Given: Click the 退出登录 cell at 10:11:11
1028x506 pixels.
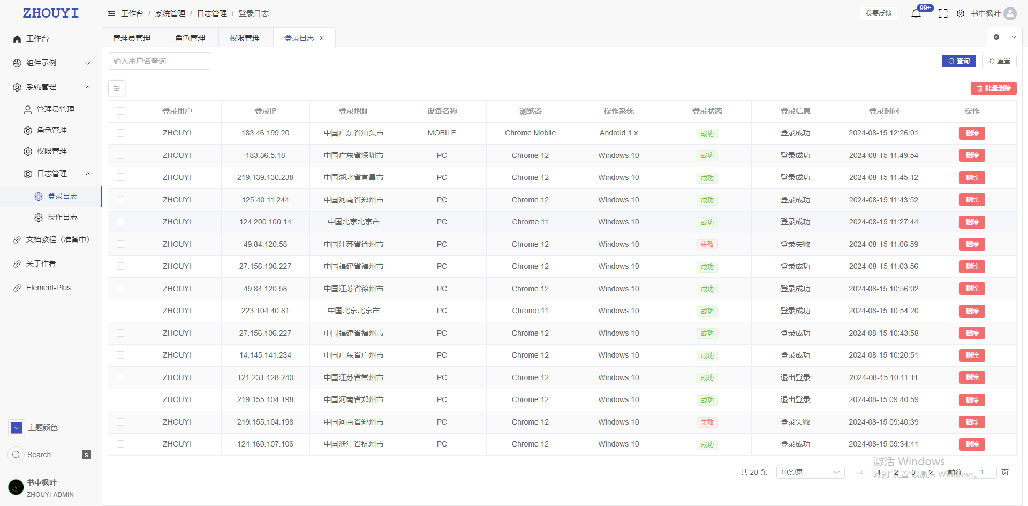Looking at the screenshot, I should coord(796,377).
